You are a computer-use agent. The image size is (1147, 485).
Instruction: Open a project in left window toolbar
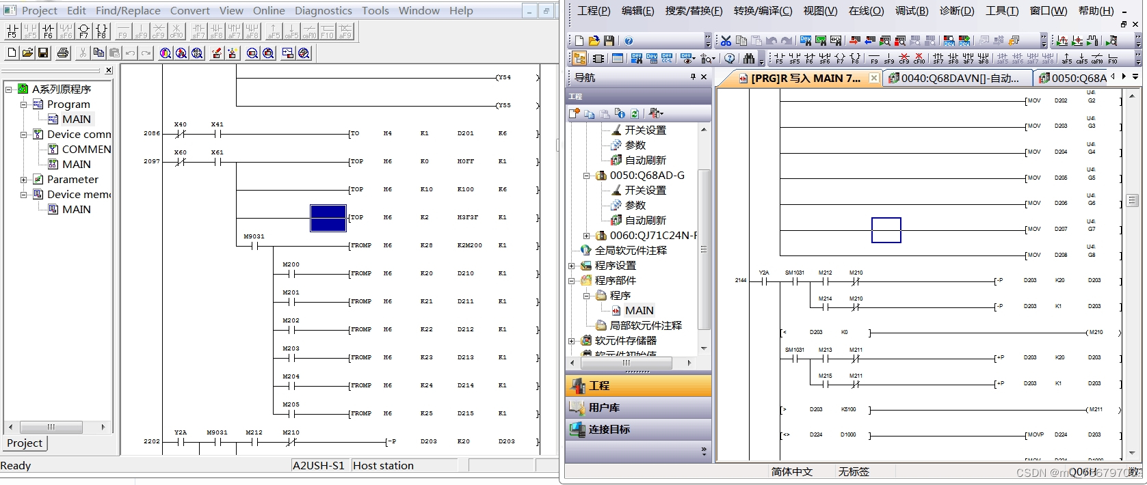(27, 53)
